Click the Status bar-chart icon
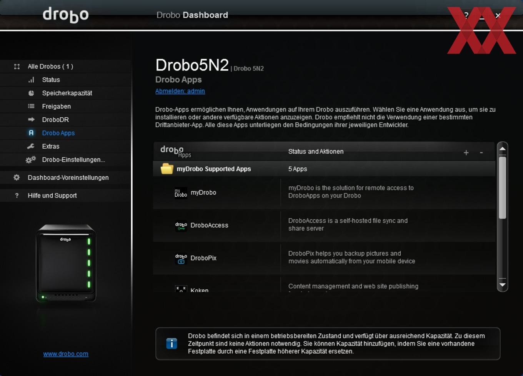The width and height of the screenshot is (523, 376). click(x=31, y=80)
